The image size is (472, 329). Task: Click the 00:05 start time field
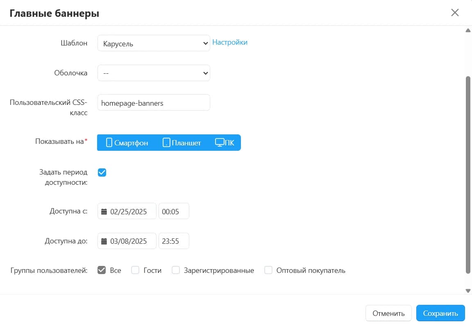click(174, 212)
